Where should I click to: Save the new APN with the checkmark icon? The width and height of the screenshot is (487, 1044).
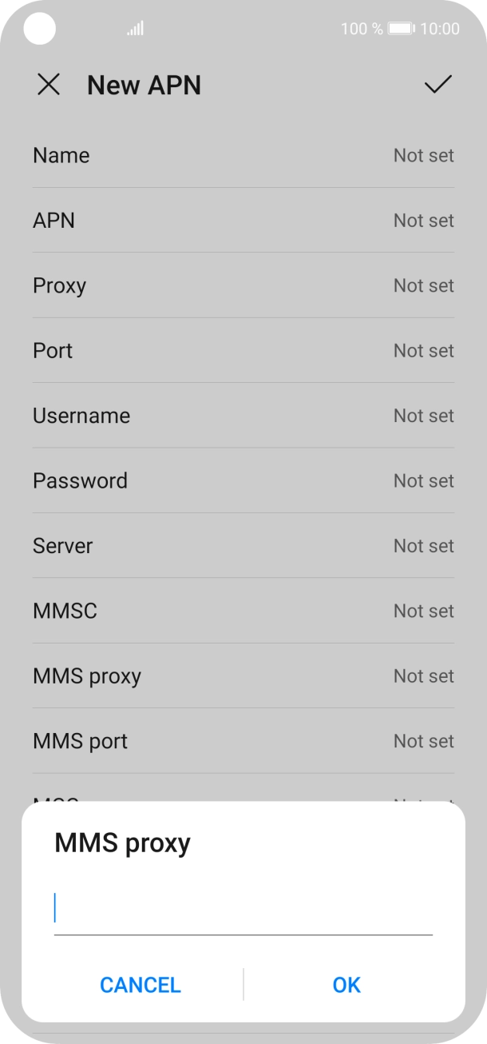(437, 85)
